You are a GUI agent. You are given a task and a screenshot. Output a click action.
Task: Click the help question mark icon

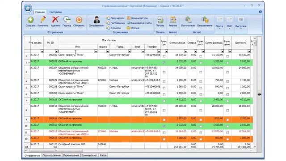[260, 12]
